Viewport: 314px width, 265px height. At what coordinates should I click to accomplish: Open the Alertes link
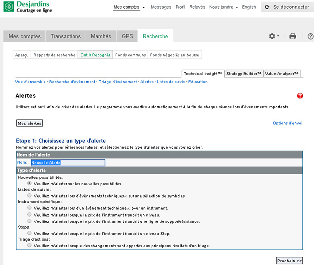point(147,82)
